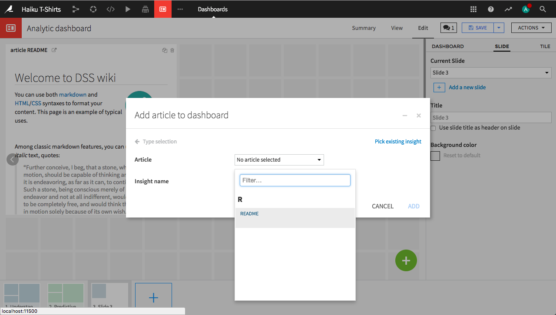This screenshot has width=556, height=315.
Task: Select README article from the list
Action: click(x=295, y=218)
